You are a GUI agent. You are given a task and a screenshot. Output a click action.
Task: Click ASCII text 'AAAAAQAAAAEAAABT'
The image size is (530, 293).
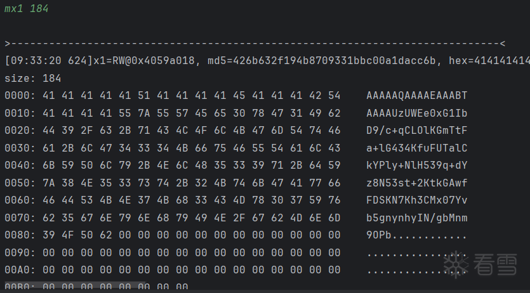point(417,96)
